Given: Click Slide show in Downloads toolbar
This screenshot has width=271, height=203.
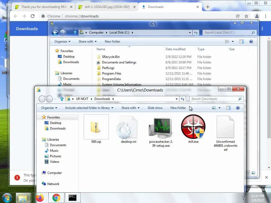Looking at the screenshot, I should point(155,108).
